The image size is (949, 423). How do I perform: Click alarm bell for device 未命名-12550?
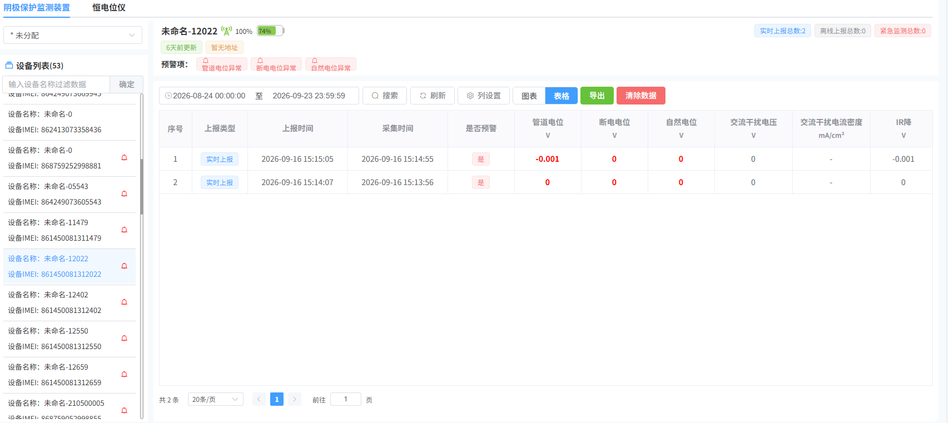tap(125, 339)
